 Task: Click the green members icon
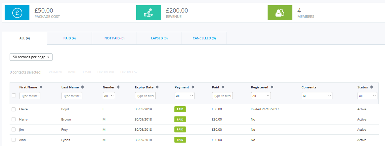280,13
